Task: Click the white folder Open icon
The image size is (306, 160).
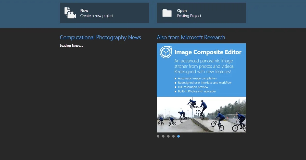Action: tap(167, 13)
